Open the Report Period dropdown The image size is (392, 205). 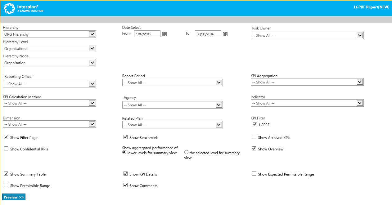coord(172,82)
